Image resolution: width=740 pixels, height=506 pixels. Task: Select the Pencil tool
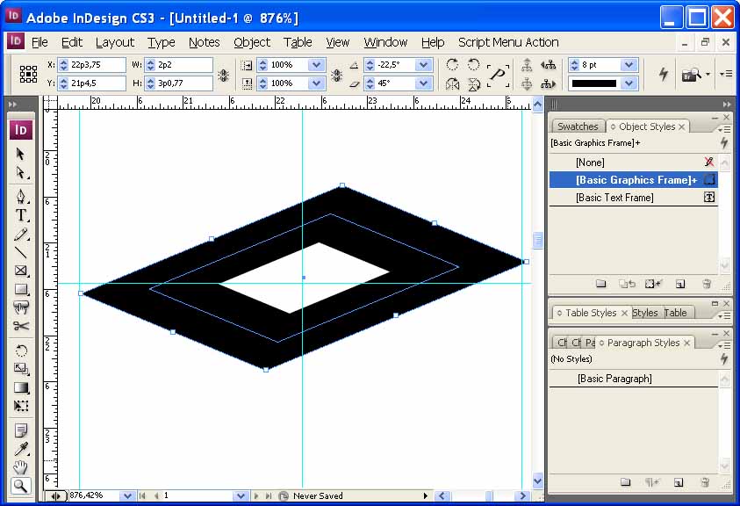tap(20, 234)
